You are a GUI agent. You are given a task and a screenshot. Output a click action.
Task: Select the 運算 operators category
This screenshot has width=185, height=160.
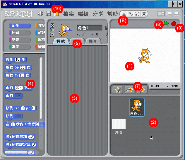point(40,40)
